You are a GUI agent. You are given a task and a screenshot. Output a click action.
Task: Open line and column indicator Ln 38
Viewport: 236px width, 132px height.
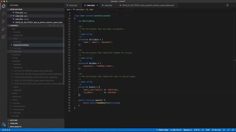pyautogui.click(x=176, y=130)
